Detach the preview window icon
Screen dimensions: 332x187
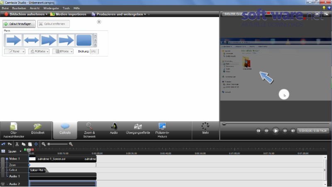click(x=326, y=14)
